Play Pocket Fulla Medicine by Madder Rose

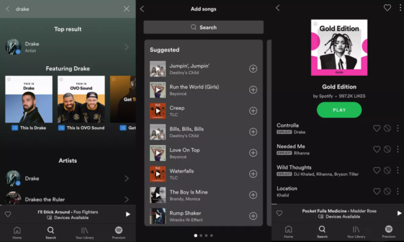[399, 213]
